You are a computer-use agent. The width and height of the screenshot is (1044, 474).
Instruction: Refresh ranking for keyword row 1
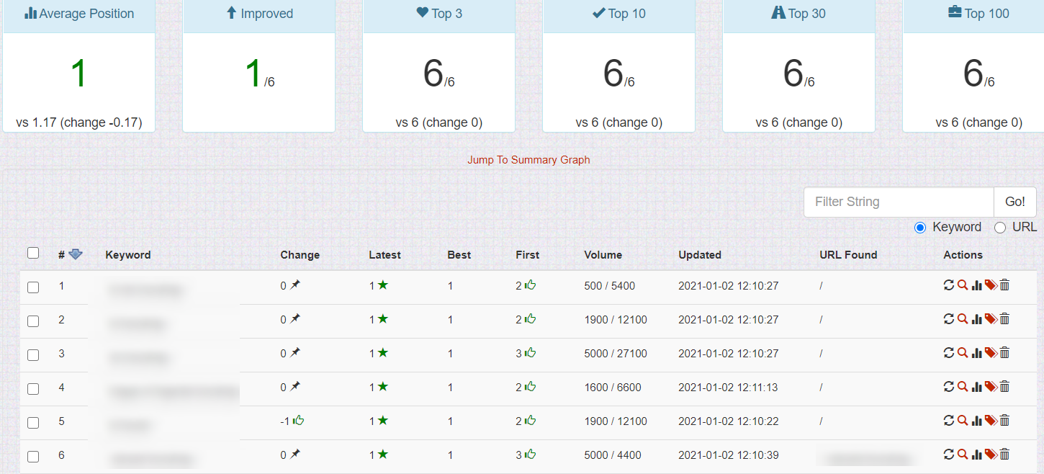click(949, 285)
